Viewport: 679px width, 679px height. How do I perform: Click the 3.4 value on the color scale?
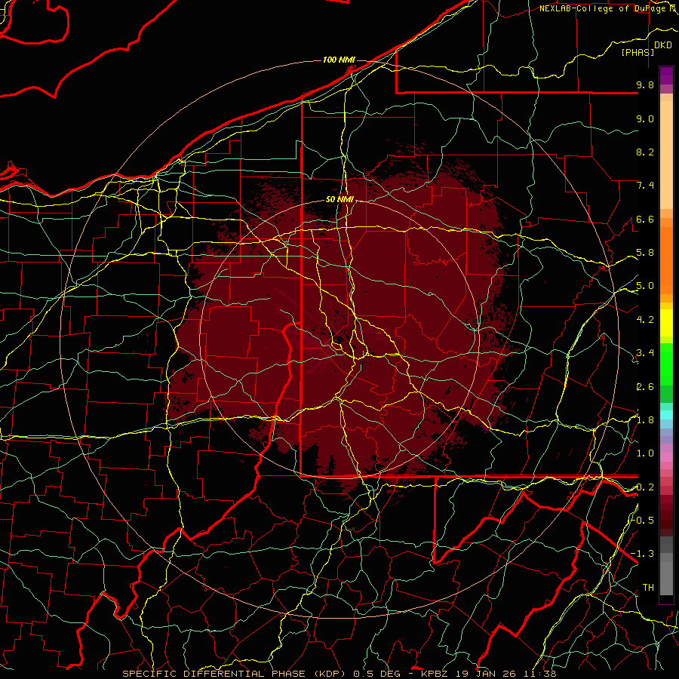click(x=645, y=353)
